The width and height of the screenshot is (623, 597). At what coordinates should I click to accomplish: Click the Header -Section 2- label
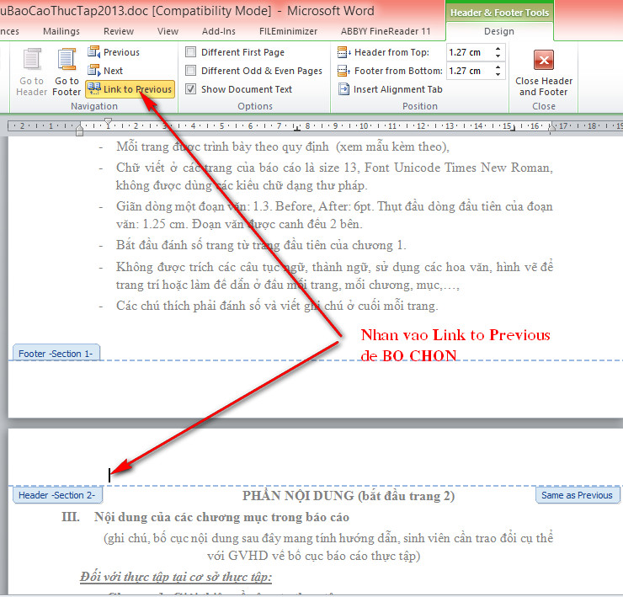point(56,495)
